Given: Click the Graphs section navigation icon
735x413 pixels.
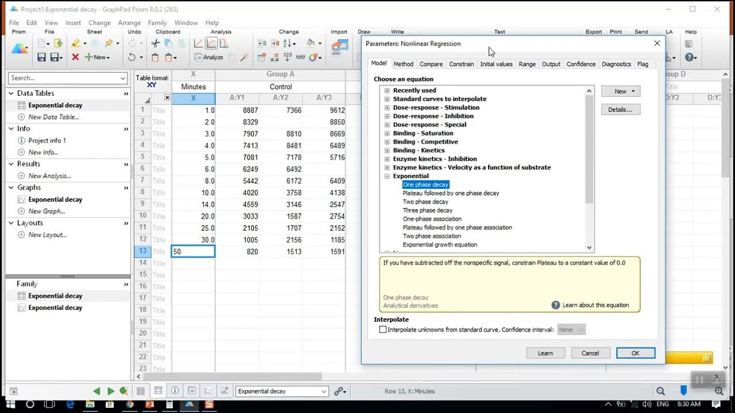Looking at the screenshot, I should (209, 391).
